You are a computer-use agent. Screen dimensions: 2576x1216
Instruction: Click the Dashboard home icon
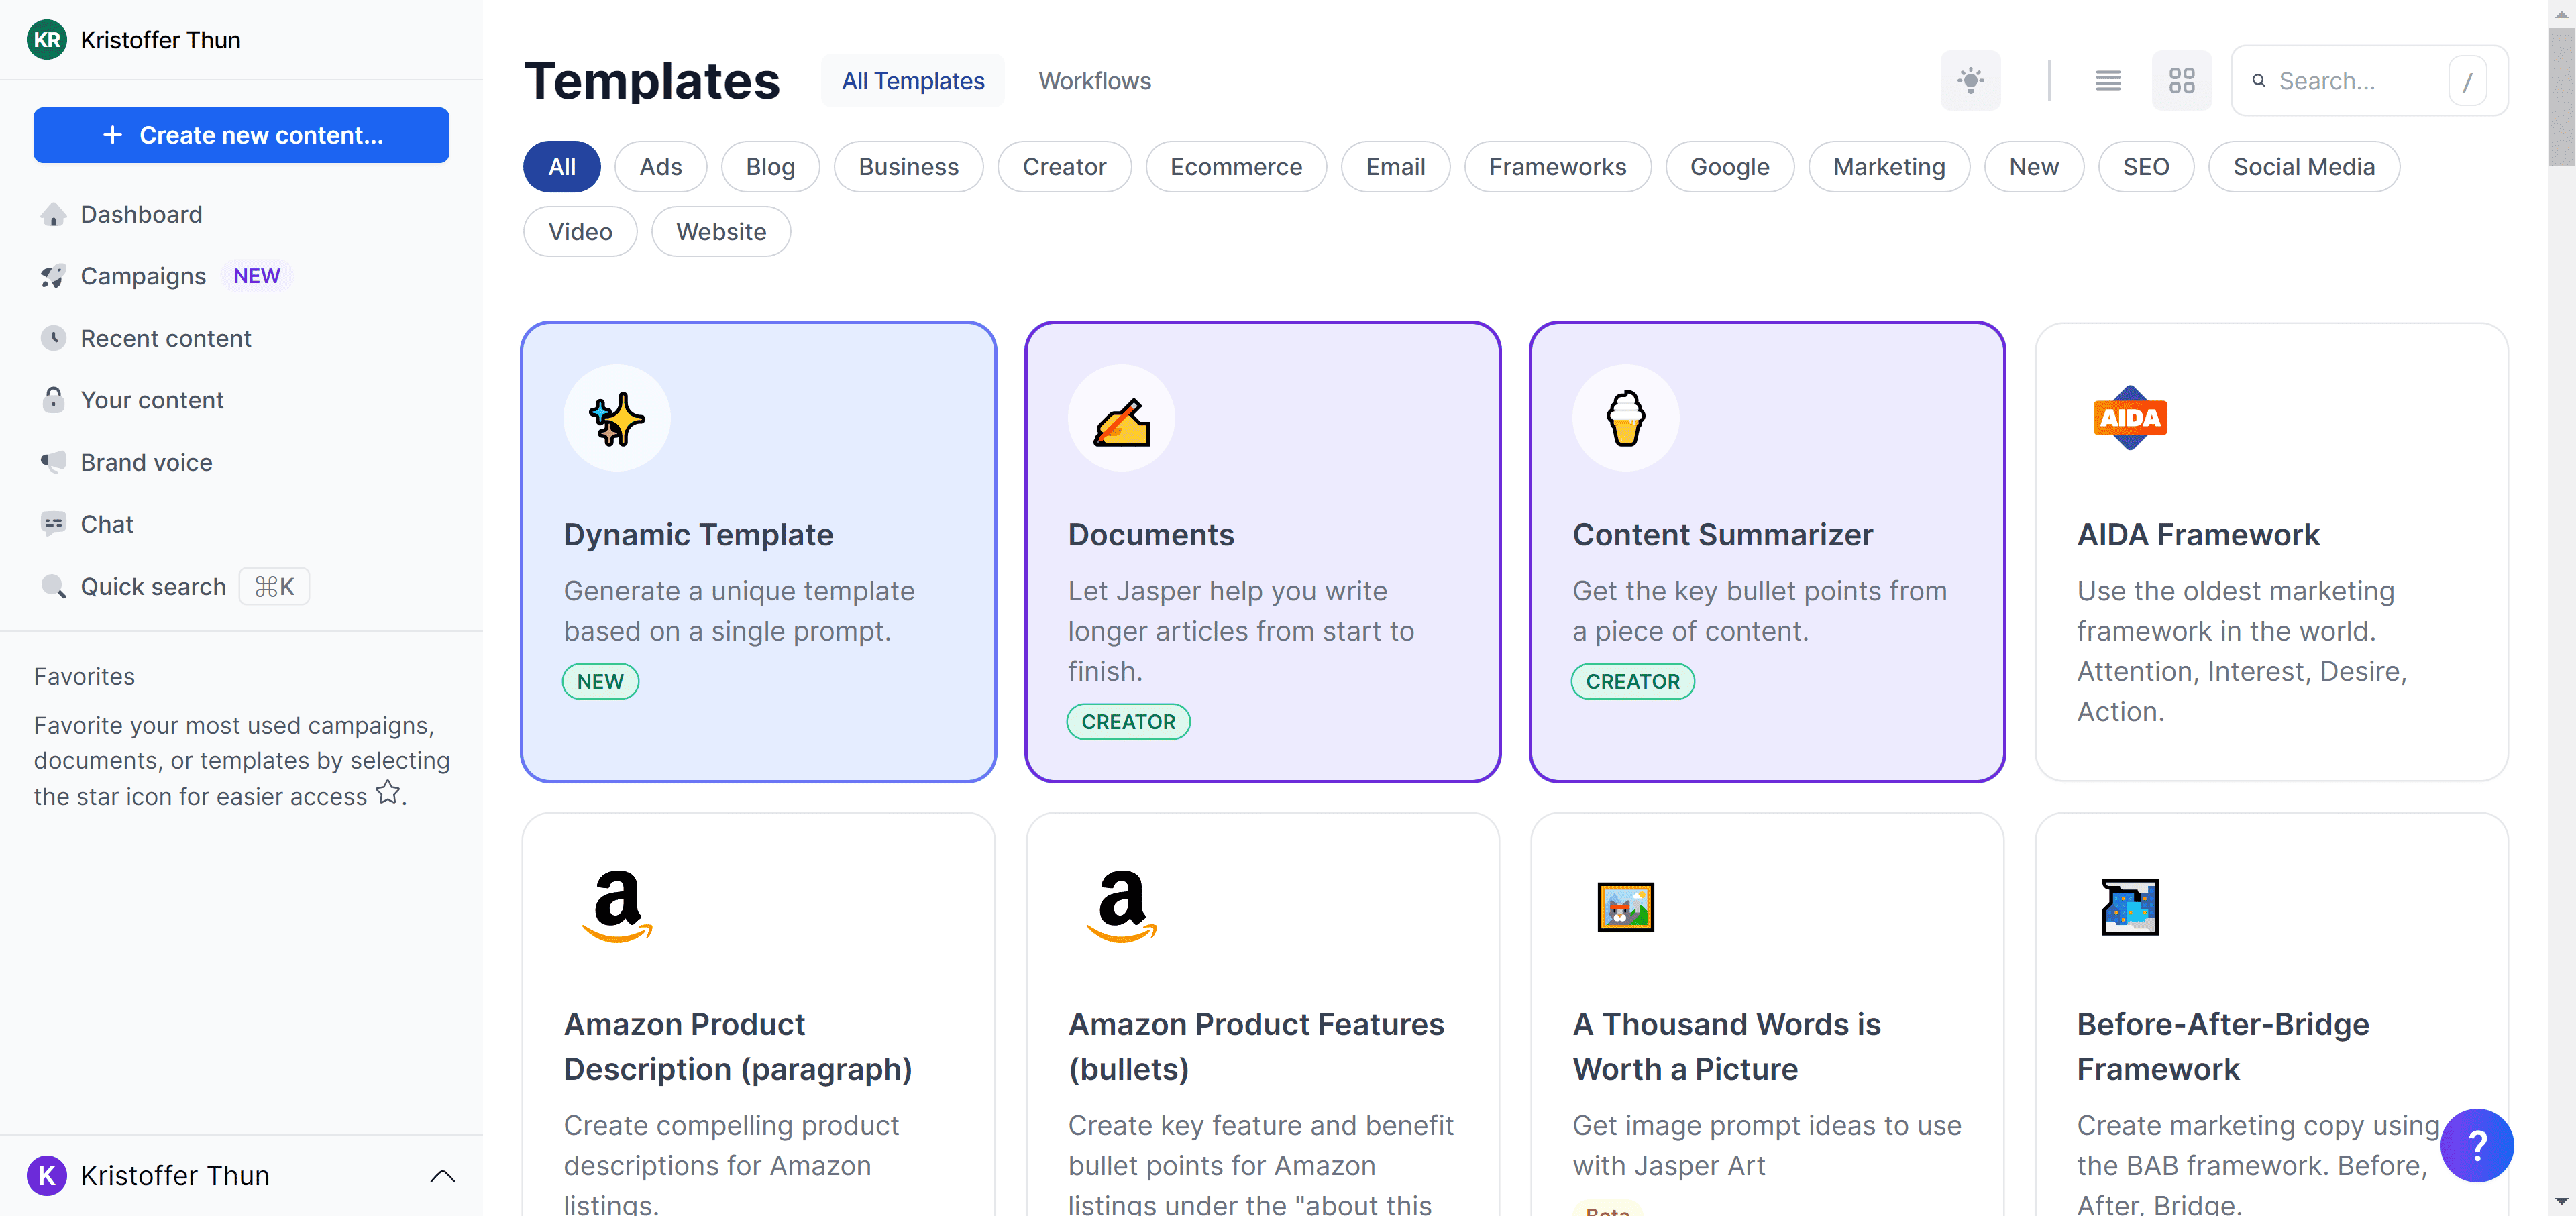pos(53,215)
